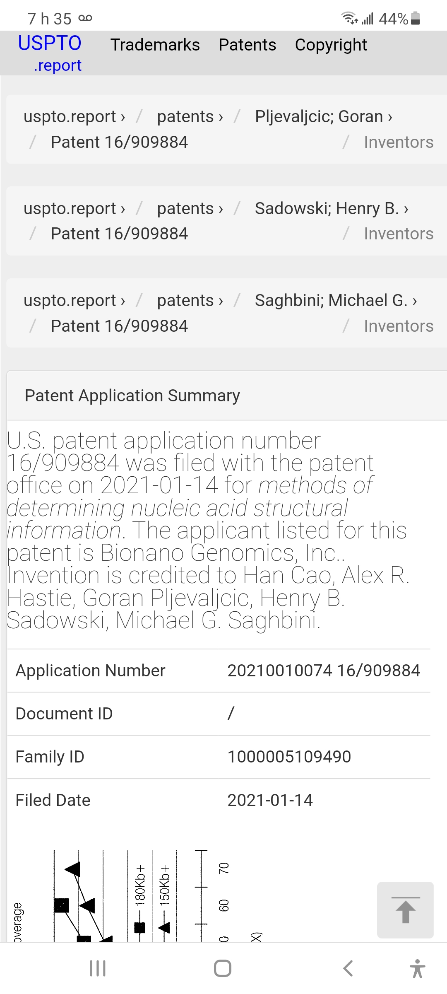Viewport: 447px width, 994px height.
Task: Click the first uspto.report breadcrumb
Action: point(74,117)
